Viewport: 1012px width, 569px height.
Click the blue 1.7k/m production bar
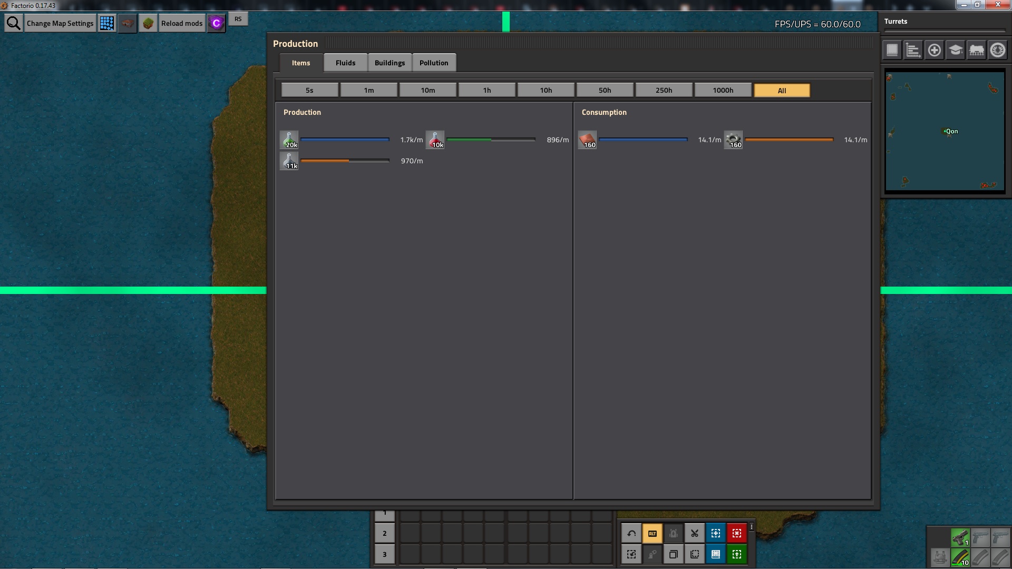pyautogui.click(x=345, y=140)
